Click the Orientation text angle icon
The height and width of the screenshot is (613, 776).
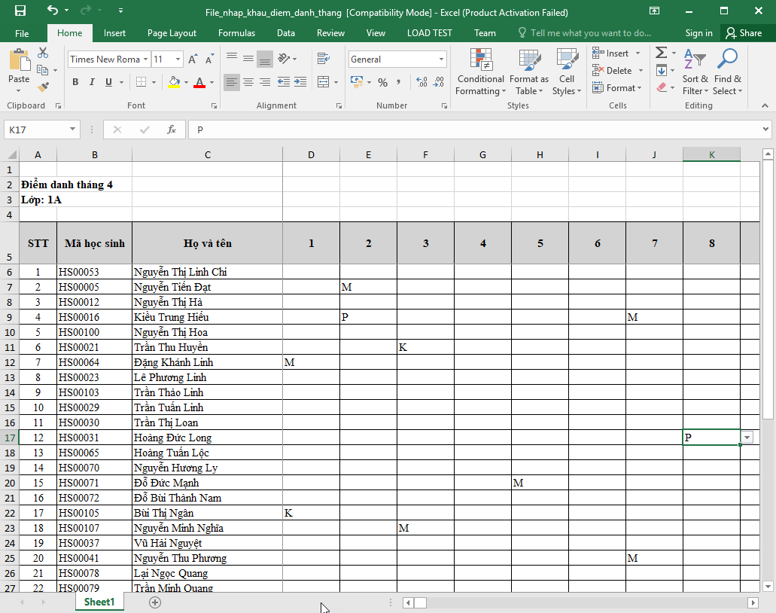click(284, 59)
